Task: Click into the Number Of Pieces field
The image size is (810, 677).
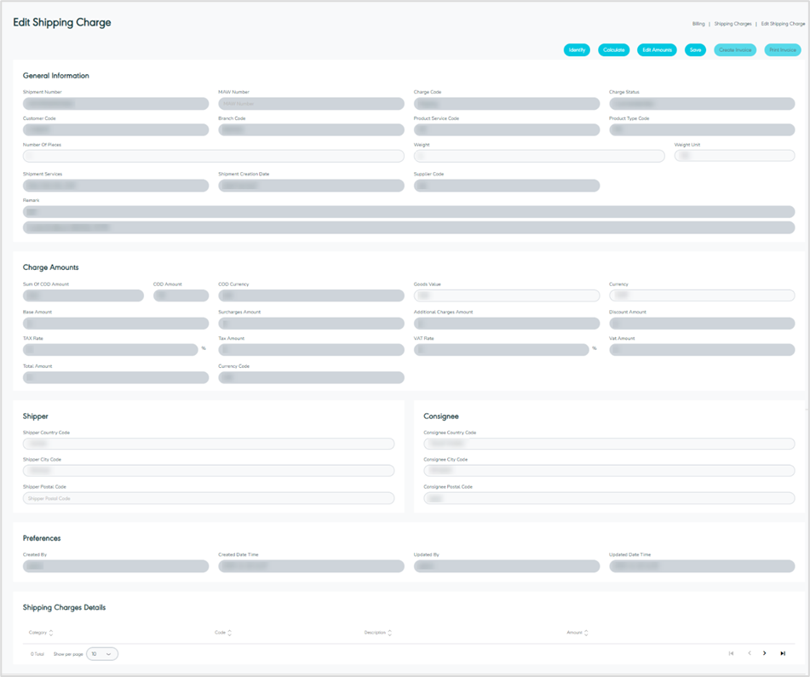Action: (x=213, y=157)
